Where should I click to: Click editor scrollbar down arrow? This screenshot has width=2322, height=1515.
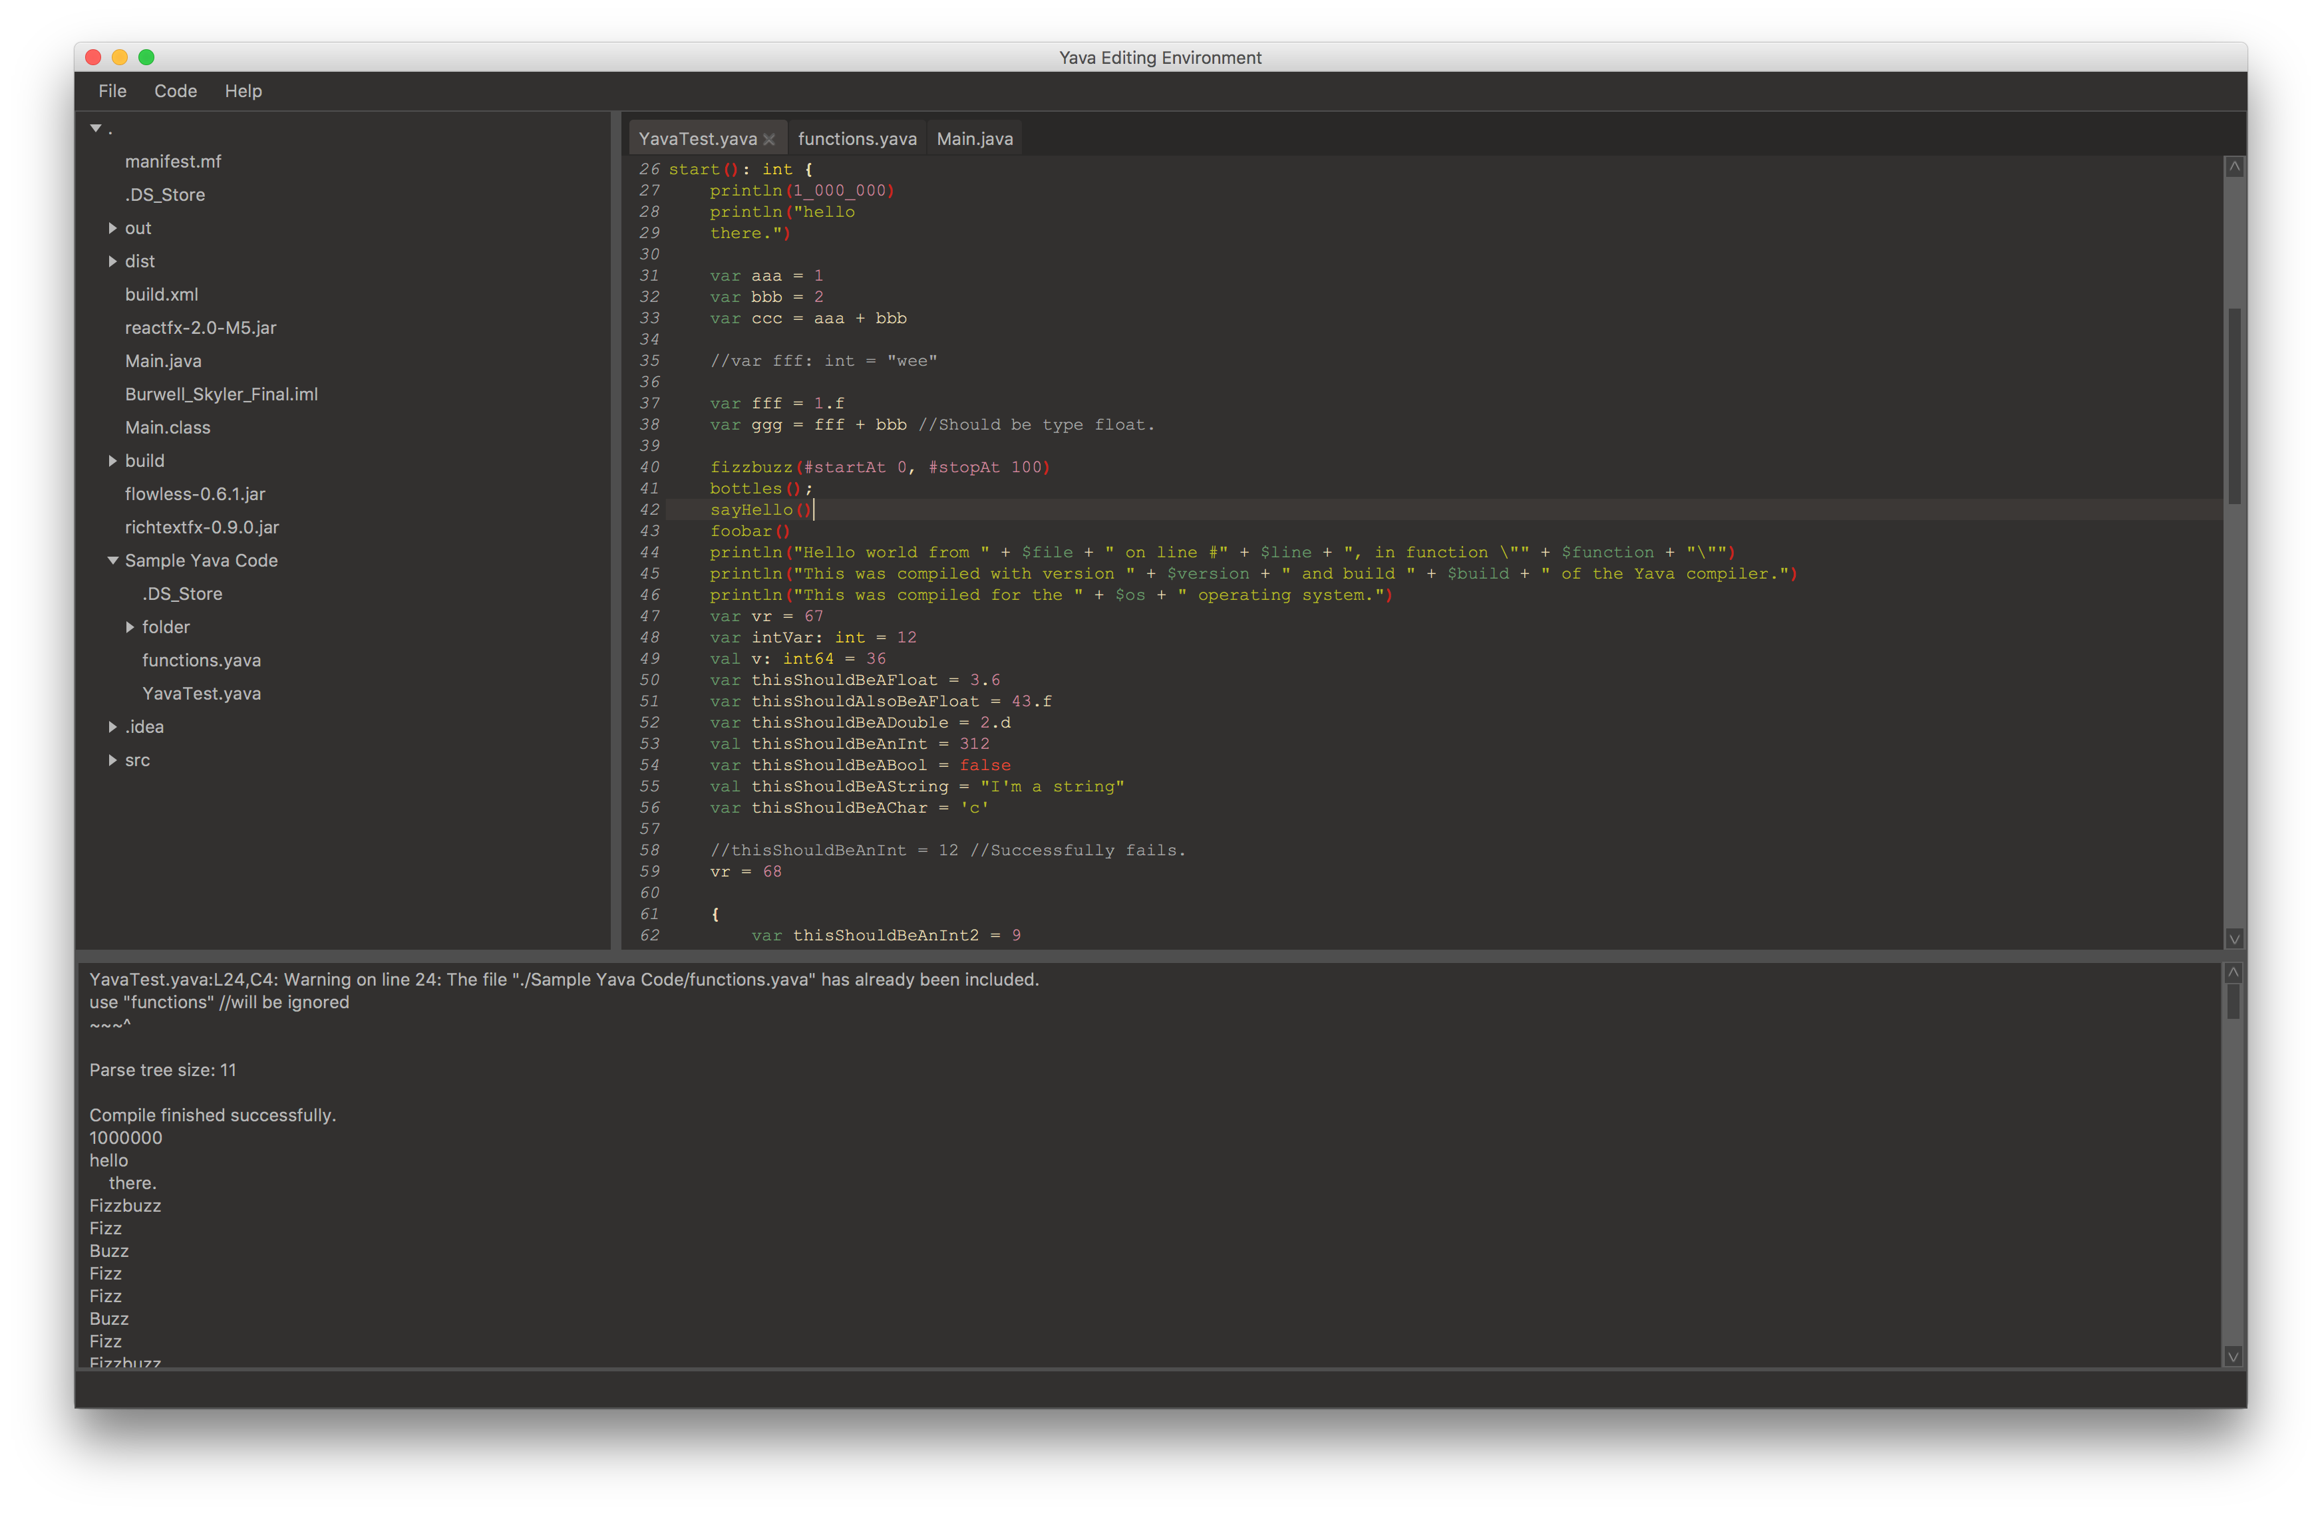click(2234, 938)
